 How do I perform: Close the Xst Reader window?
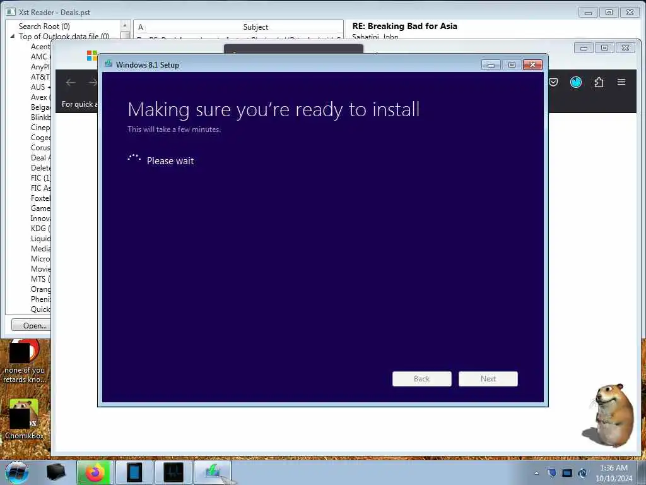point(630,13)
